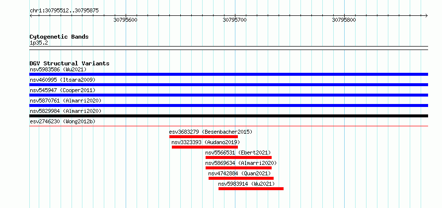Click the DGV Structural Variants track title
This screenshot has width=442, height=208.
[x=70, y=63]
